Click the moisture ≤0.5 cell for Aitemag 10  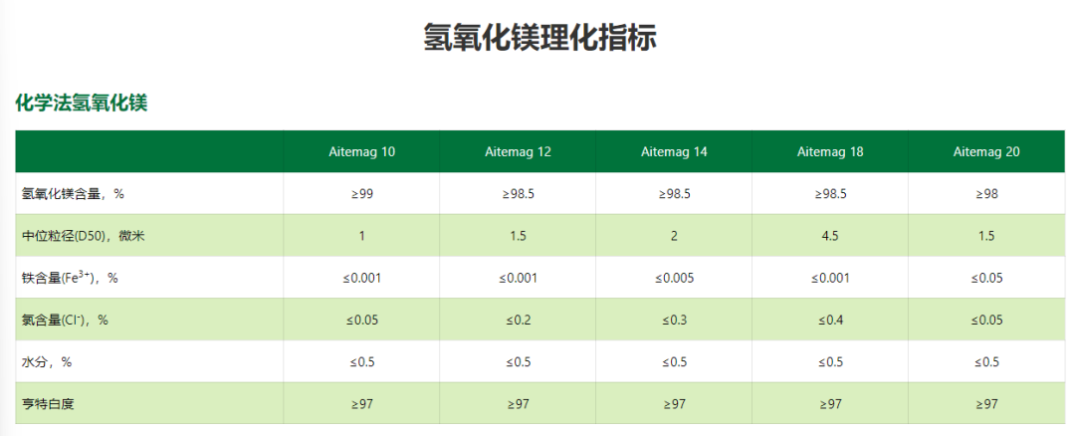(361, 362)
